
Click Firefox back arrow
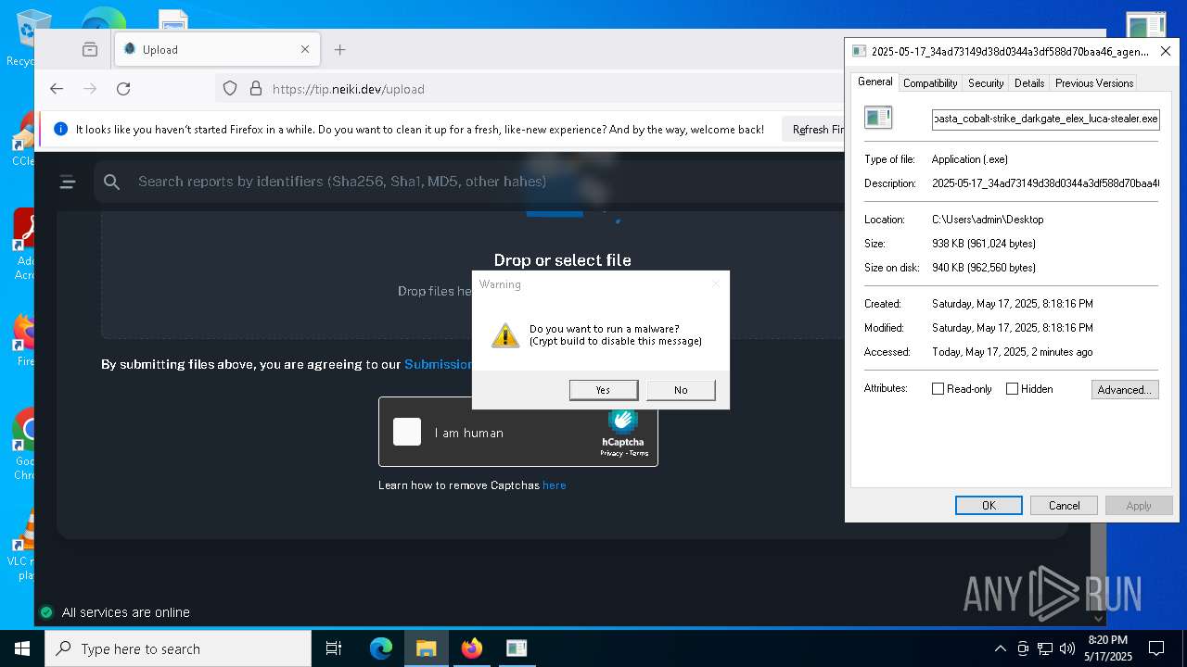[x=57, y=89]
